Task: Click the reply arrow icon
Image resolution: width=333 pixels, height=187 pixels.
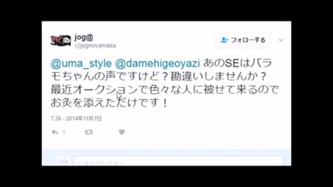Action: pos(55,132)
